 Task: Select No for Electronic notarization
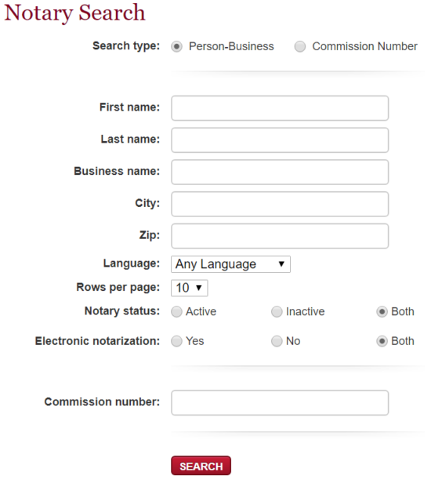(x=277, y=341)
